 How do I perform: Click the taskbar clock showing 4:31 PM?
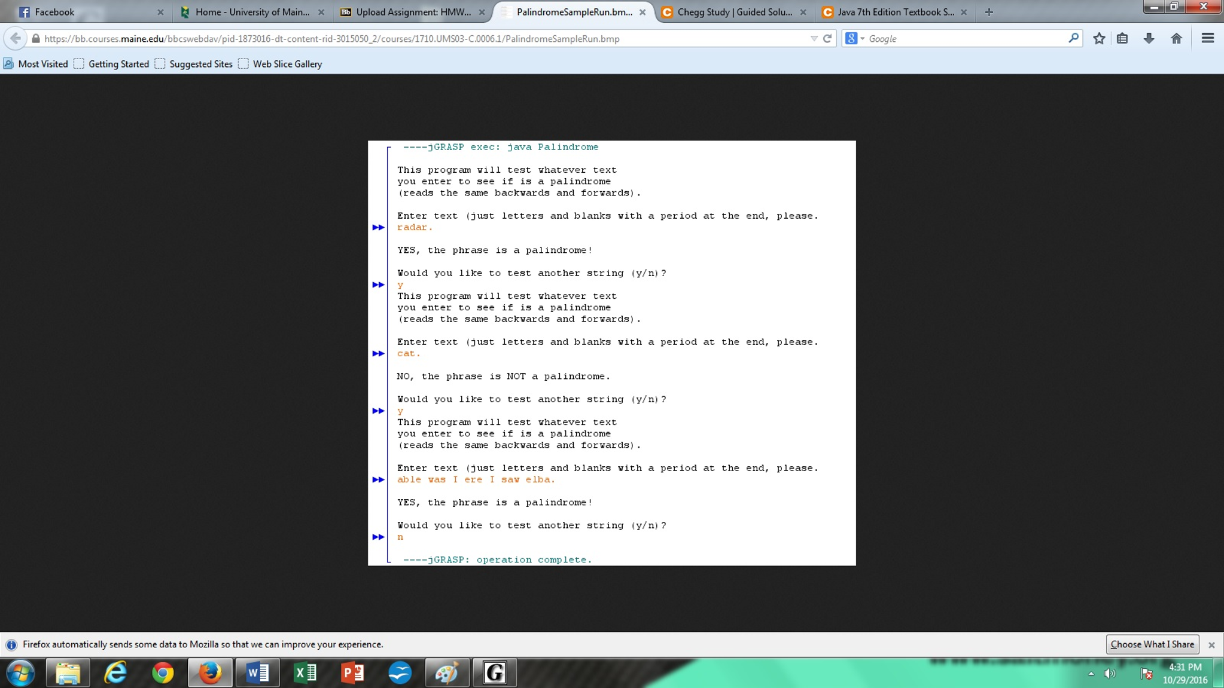pos(1185,673)
